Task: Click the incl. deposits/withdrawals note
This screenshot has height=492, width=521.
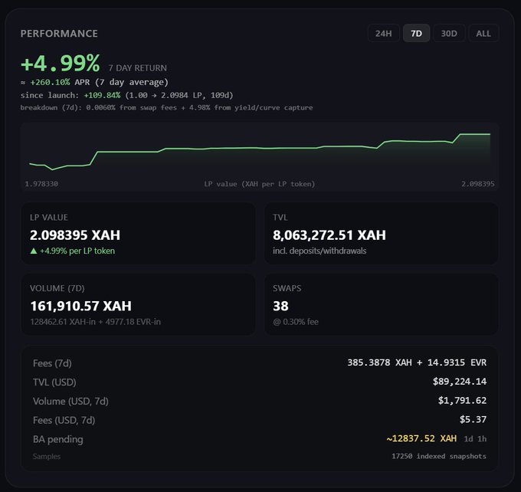Action: 319,251
